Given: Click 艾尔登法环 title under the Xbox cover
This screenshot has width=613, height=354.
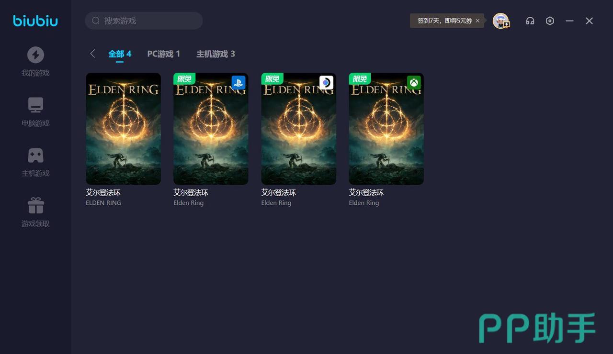Looking at the screenshot, I should coord(366,192).
